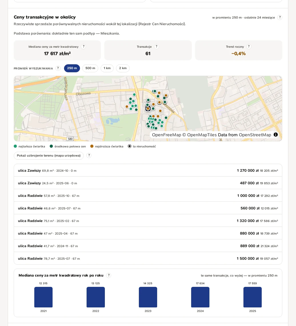Open help icon beside 'Pokaż uzbrojenie terenu' button
This screenshot has width=296, height=326.
(x=89, y=155)
